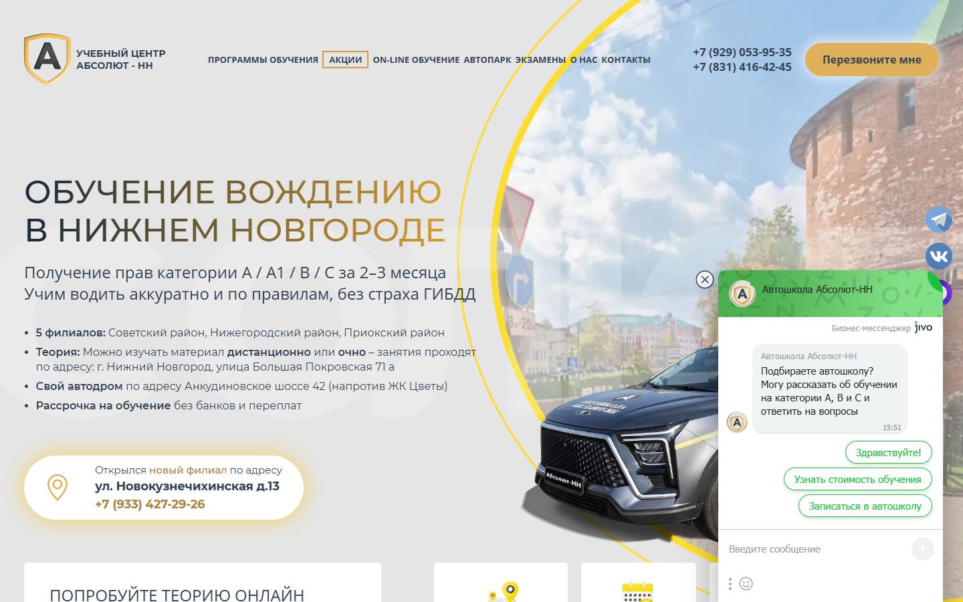Viewport: 963px width, 602px height.
Task: Call the new branch number +7 (933) 427-29-26
Action: [150, 504]
